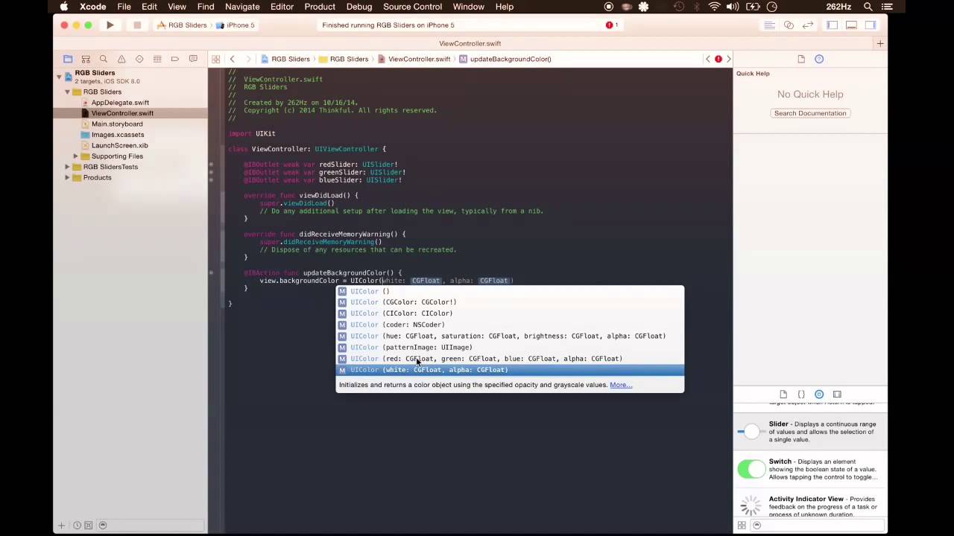Click the object library filter field
This screenshot has width=954, height=536.
point(820,526)
